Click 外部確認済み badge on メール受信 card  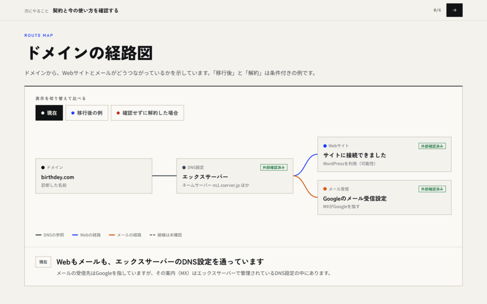click(x=432, y=189)
